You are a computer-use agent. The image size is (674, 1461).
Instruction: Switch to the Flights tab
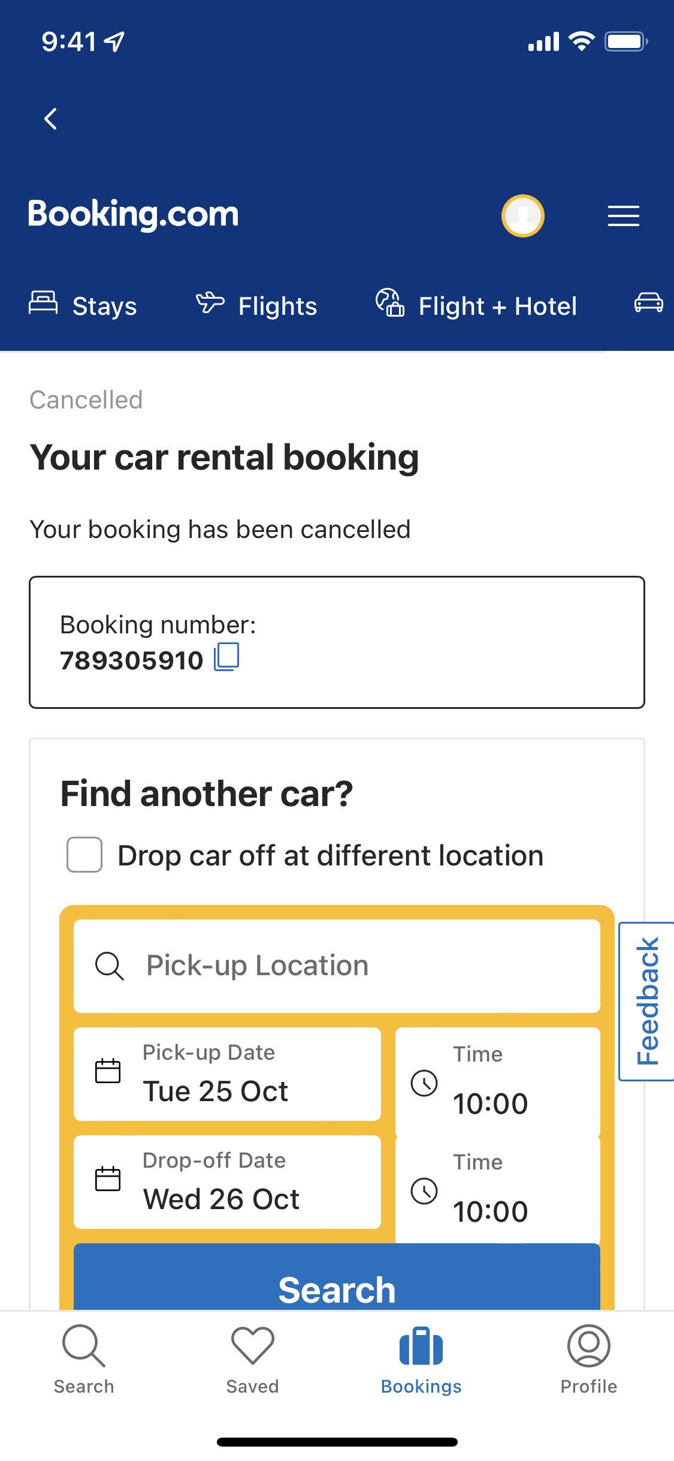click(256, 306)
